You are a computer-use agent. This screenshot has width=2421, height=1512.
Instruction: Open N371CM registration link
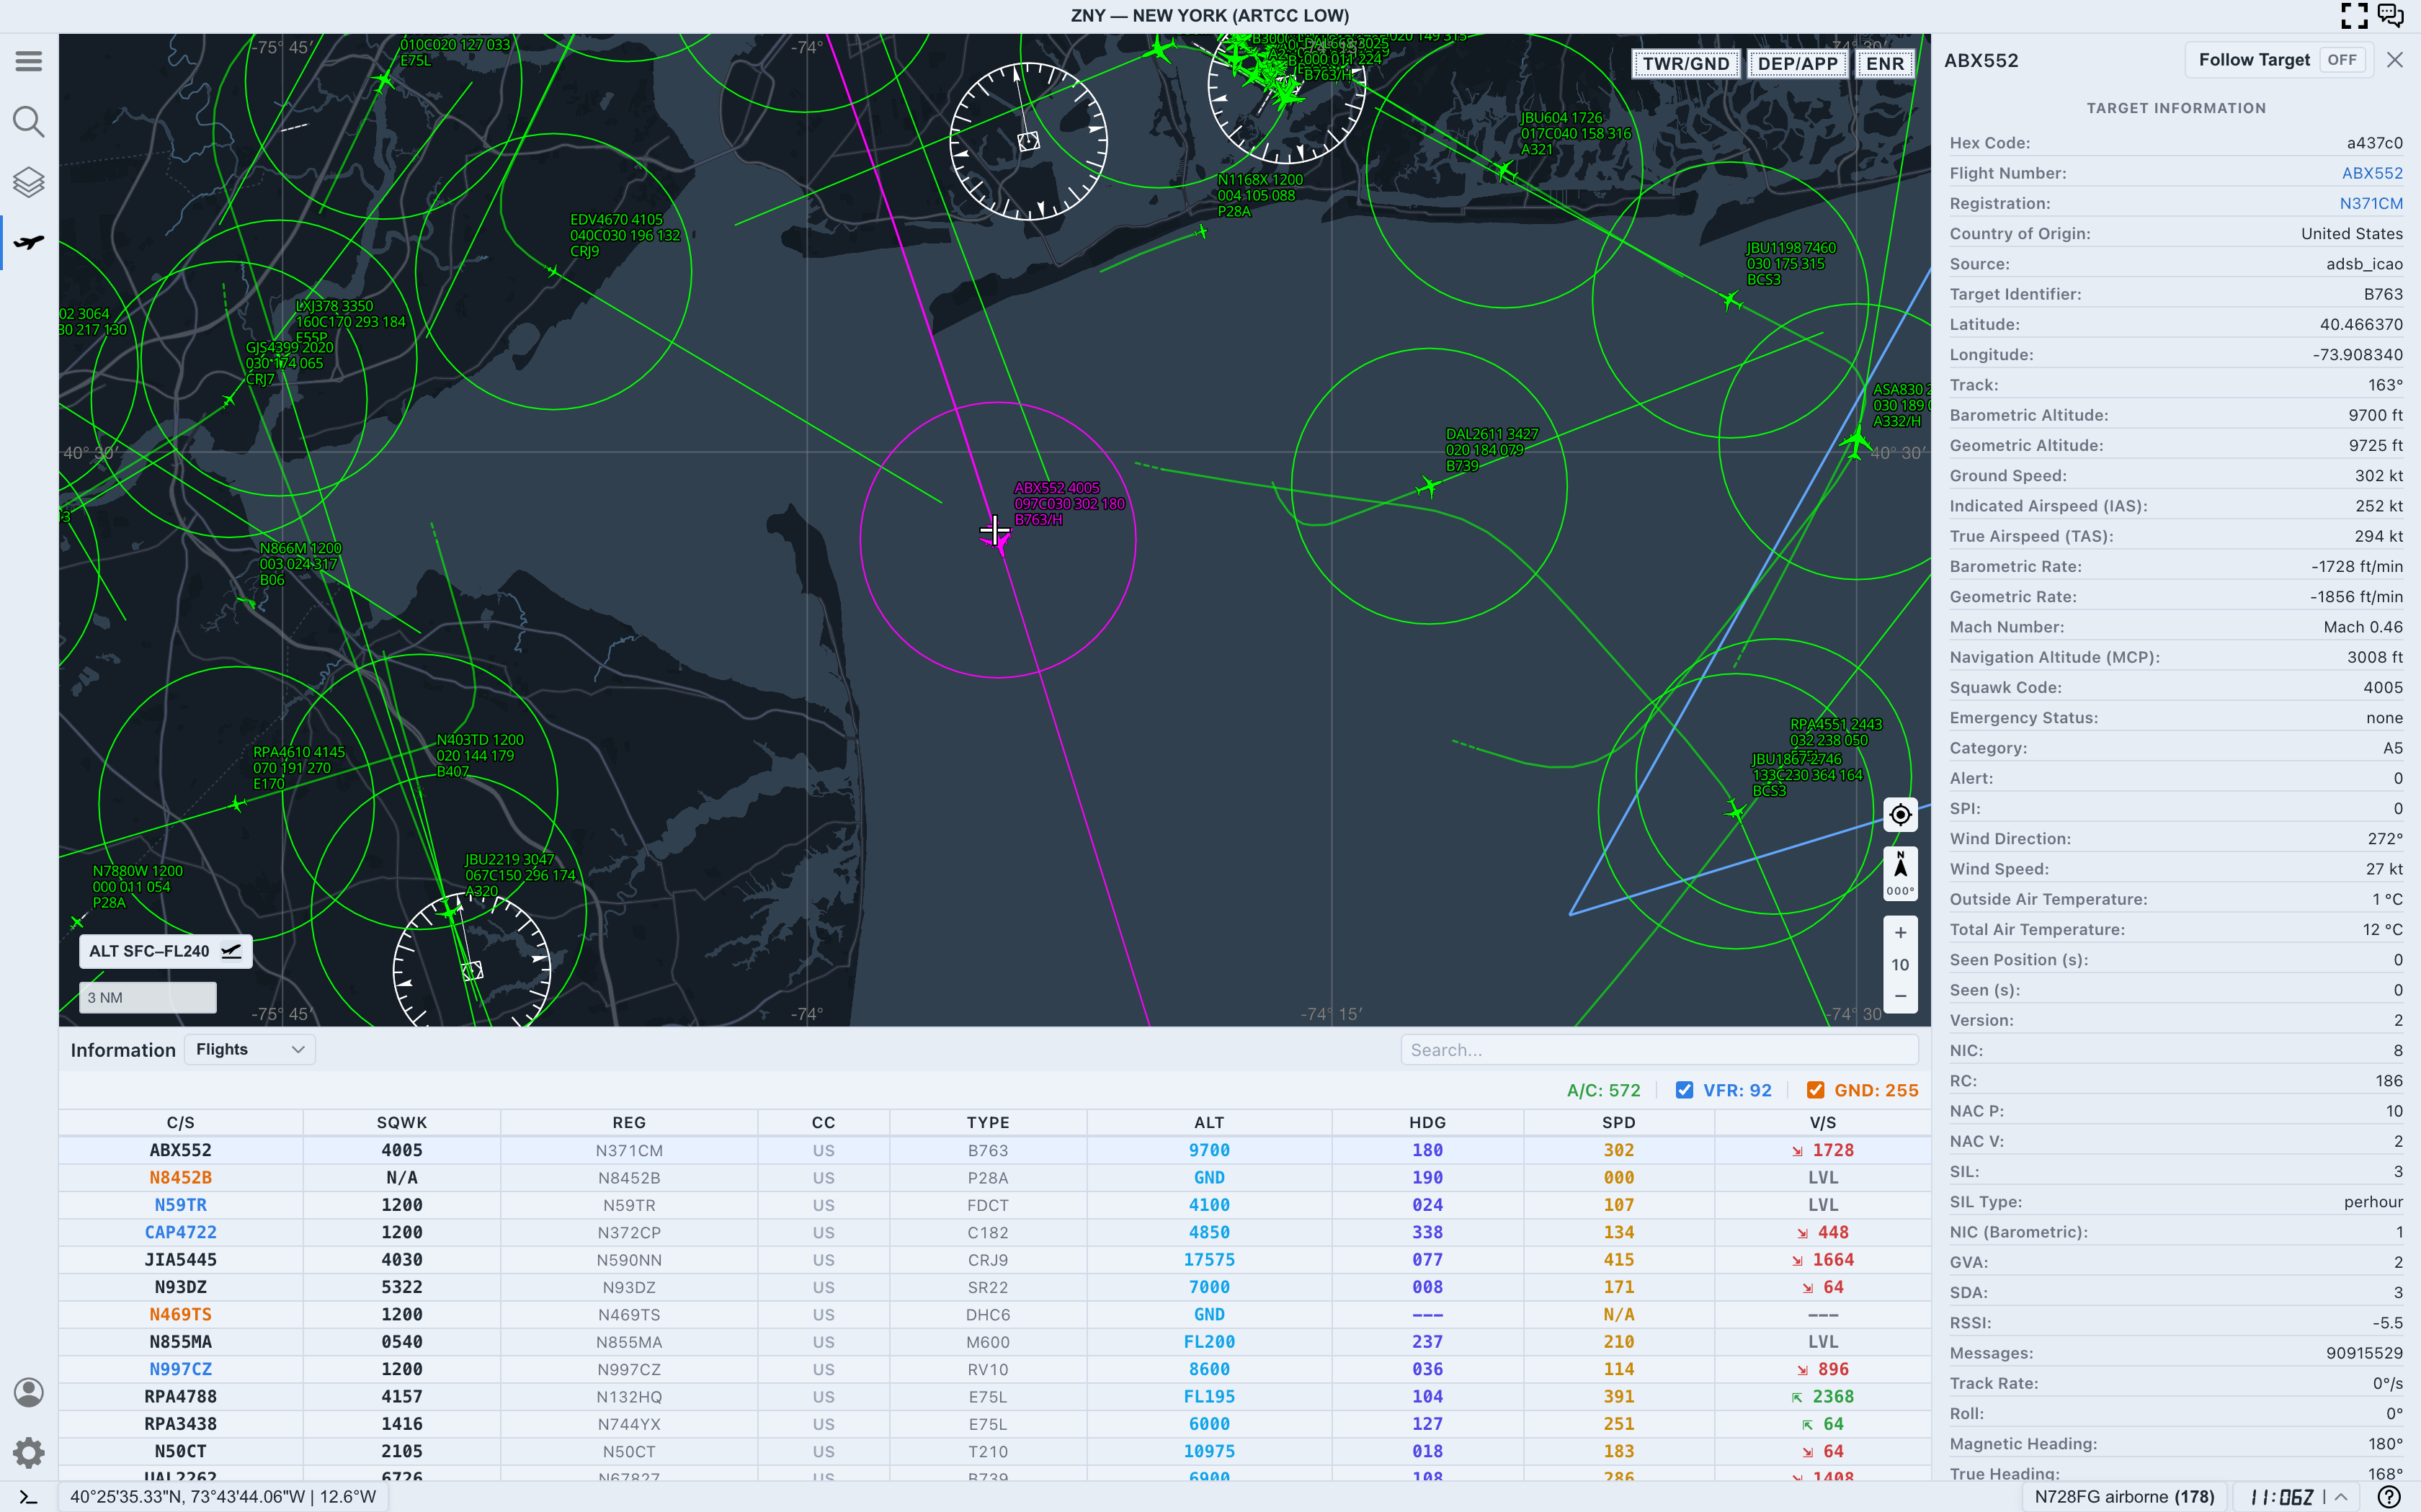click(x=2371, y=203)
